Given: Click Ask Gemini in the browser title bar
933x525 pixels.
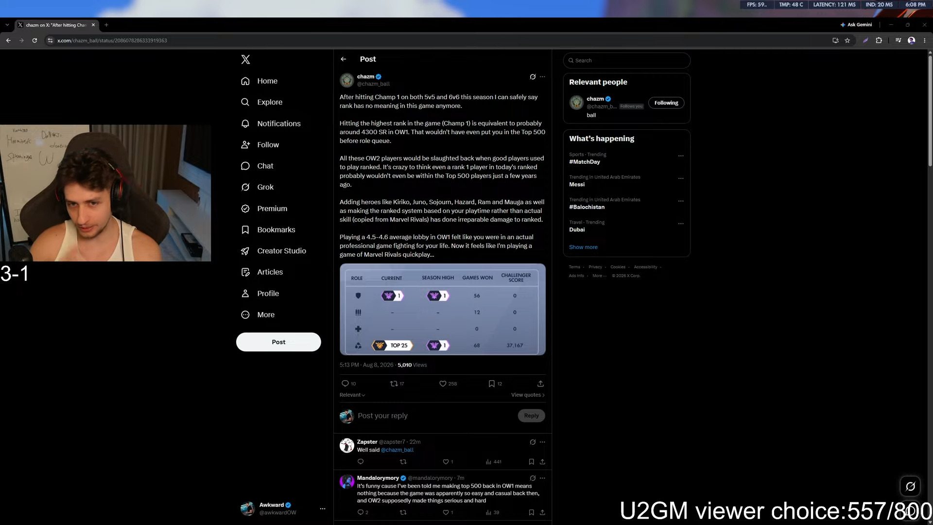Looking at the screenshot, I should (x=856, y=25).
